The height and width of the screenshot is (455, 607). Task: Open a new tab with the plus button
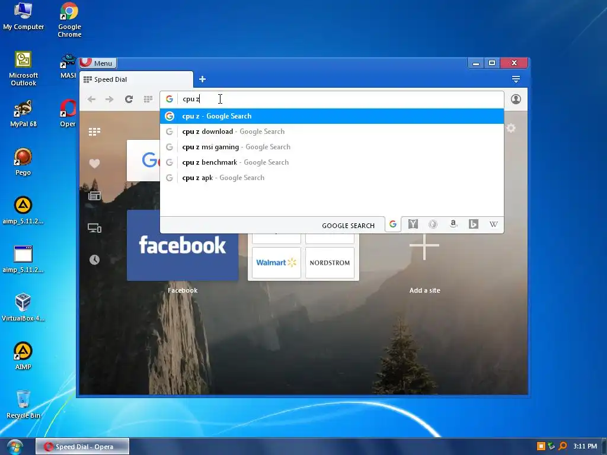coord(202,79)
